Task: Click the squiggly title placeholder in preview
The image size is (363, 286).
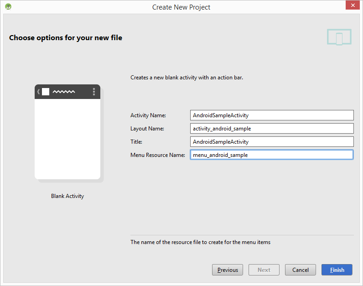Action: (64, 92)
